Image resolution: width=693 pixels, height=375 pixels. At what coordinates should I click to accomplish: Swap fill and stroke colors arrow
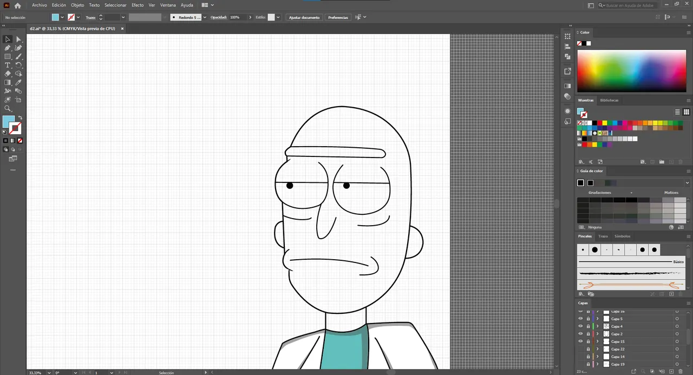click(20, 118)
